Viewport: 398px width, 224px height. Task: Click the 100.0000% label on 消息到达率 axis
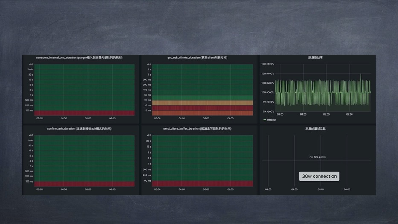[x=267, y=92]
